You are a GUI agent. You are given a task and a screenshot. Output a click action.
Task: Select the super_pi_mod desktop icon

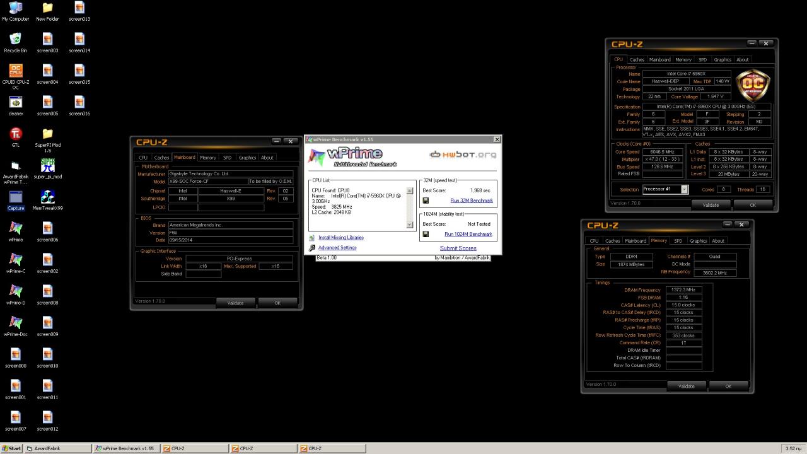pos(47,169)
